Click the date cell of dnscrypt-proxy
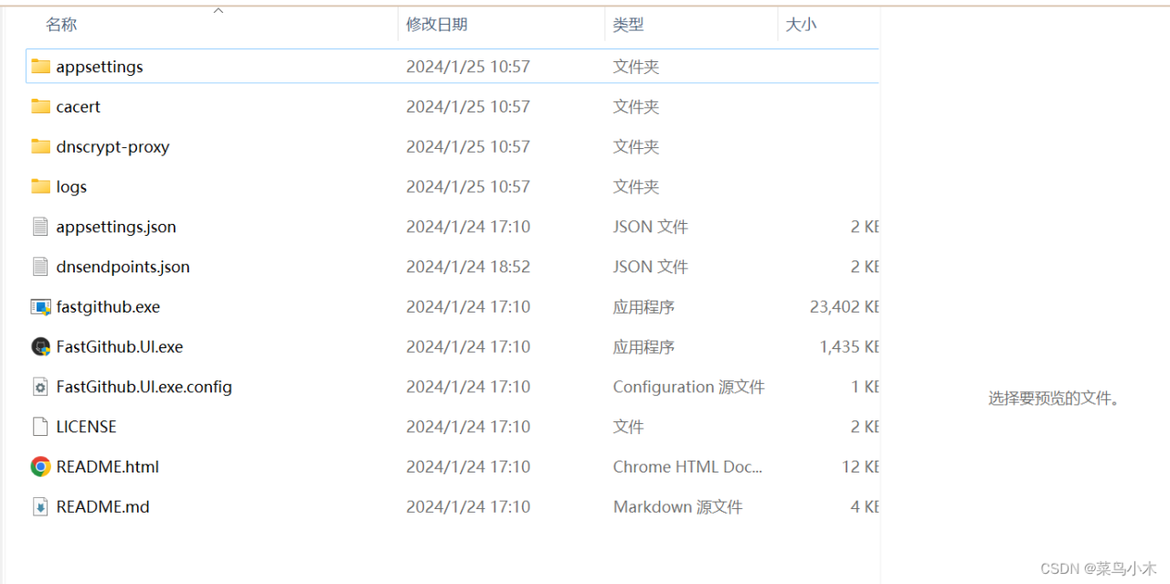Viewport: 1170px width, 584px height. 468,147
